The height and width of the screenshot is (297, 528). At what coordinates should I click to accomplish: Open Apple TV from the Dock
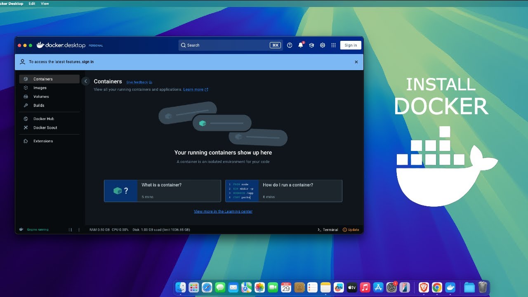[352, 288]
